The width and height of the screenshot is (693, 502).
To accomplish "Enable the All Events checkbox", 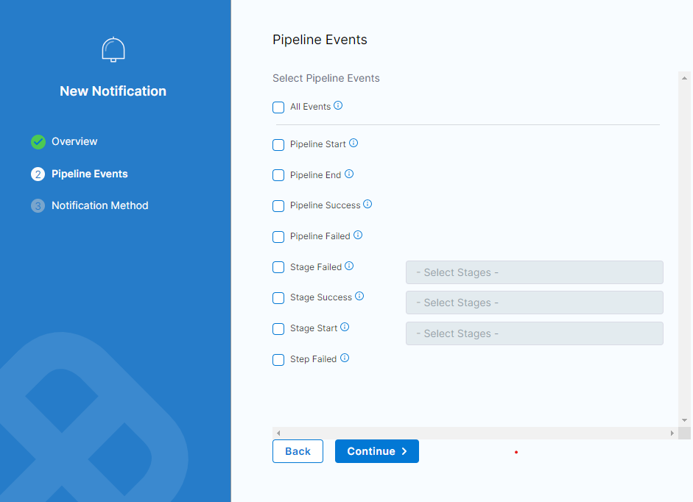I will [x=278, y=107].
